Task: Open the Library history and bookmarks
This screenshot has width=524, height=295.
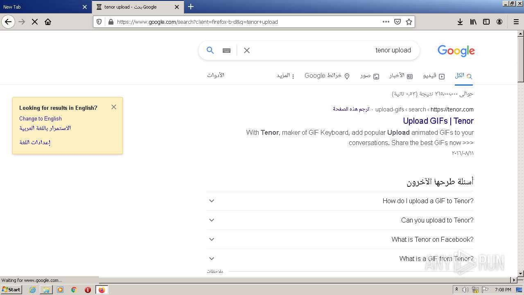Action: [x=473, y=22]
